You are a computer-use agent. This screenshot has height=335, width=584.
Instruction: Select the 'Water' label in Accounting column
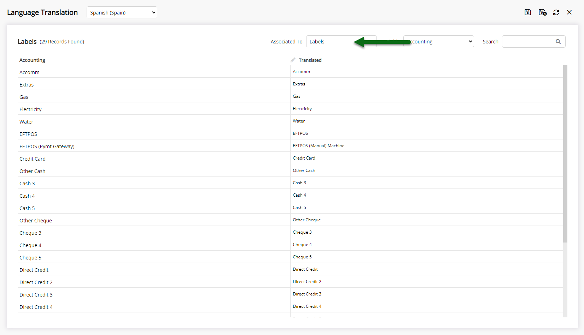coord(26,122)
